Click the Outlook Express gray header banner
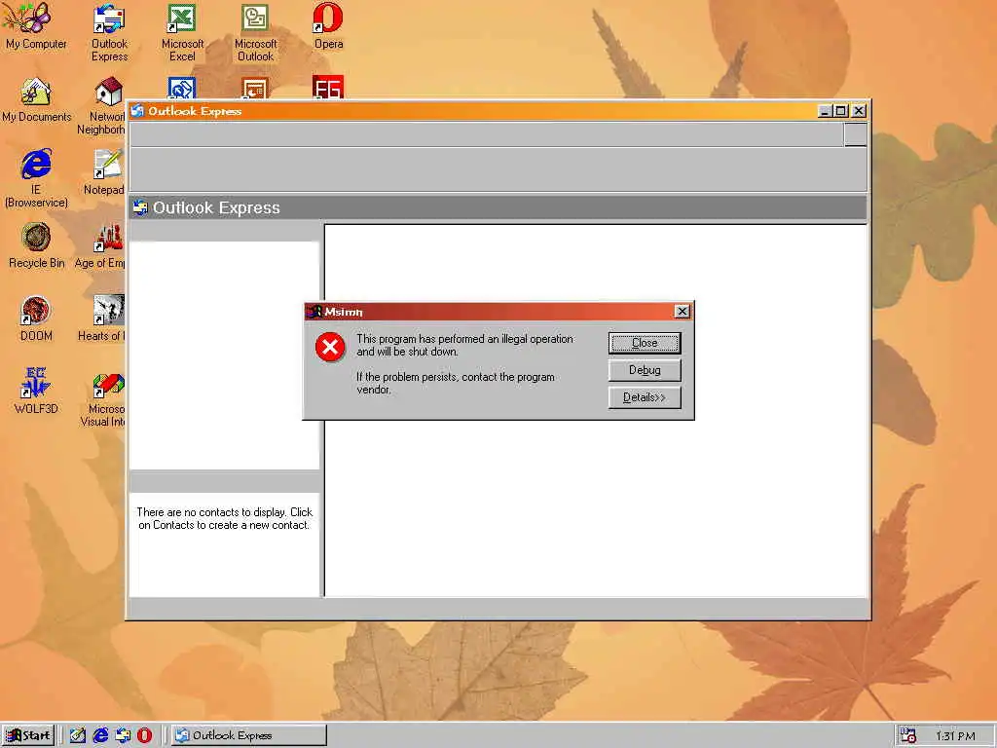 point(498,208)
